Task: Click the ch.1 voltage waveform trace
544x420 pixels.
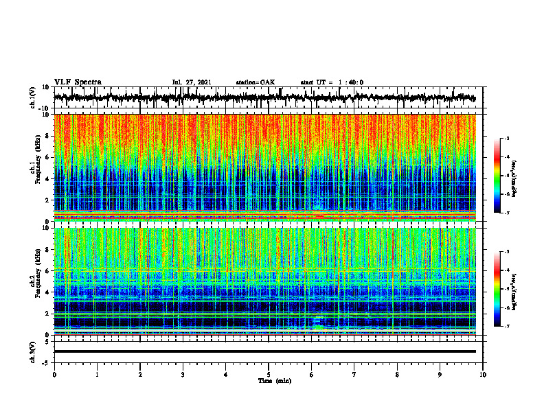Action: 265,97
